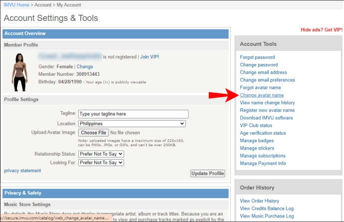Open Change email preferences link
The width and height of the screenshot is (344, 222).
[267, 80]
